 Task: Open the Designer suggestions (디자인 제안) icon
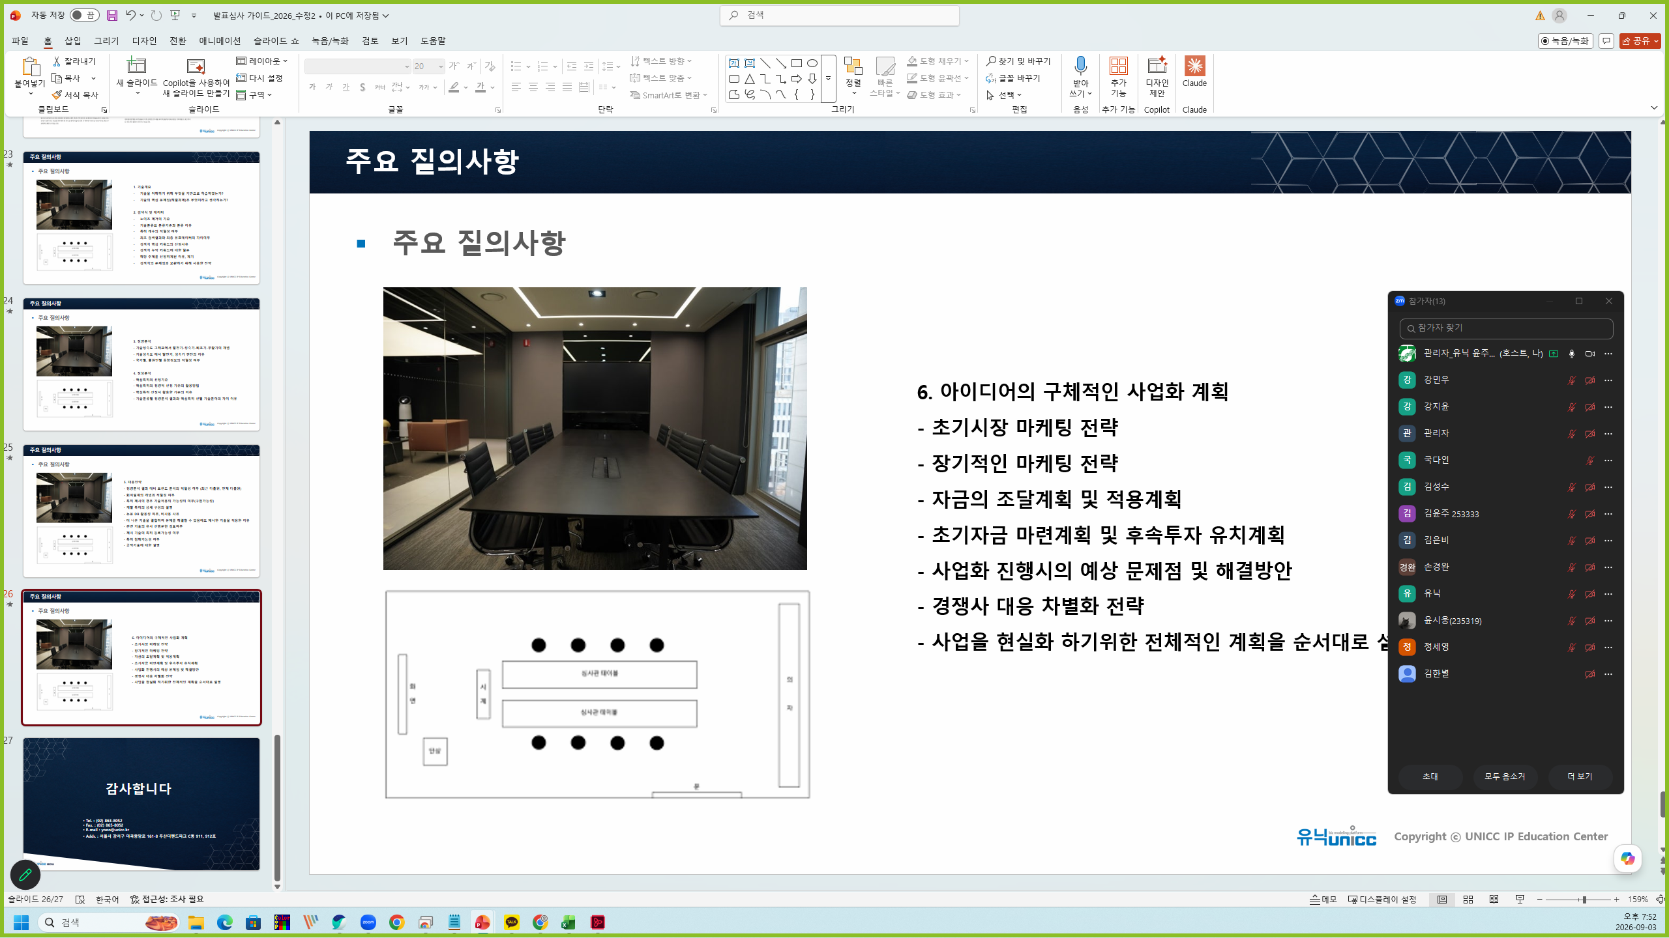click(x=1157, y=66)
